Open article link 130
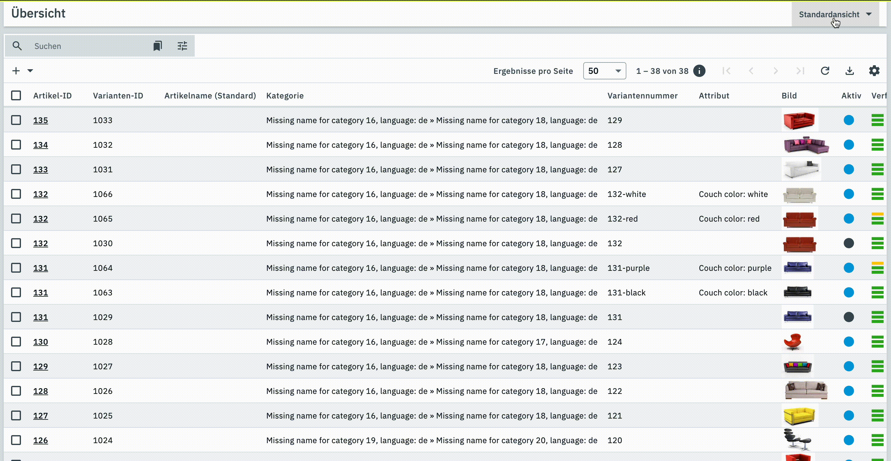This screenshot has width=891, height=461. tap(40, 342)
